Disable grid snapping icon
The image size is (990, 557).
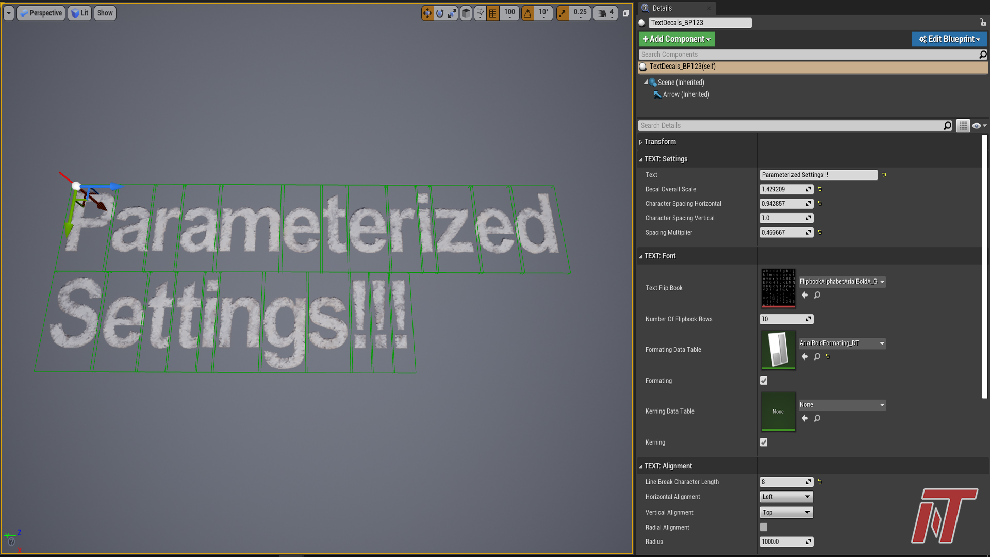(492, 13)
